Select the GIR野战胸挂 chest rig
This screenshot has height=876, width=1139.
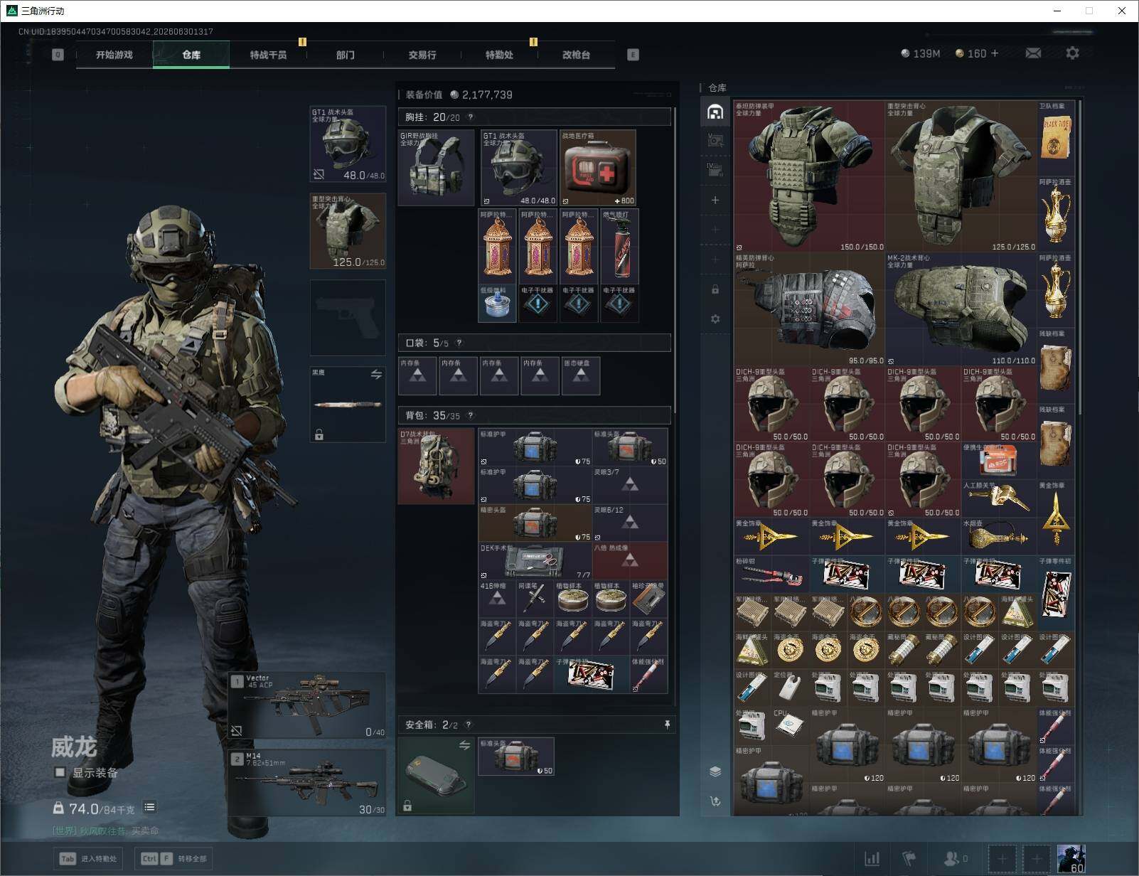tap(436, 168)
